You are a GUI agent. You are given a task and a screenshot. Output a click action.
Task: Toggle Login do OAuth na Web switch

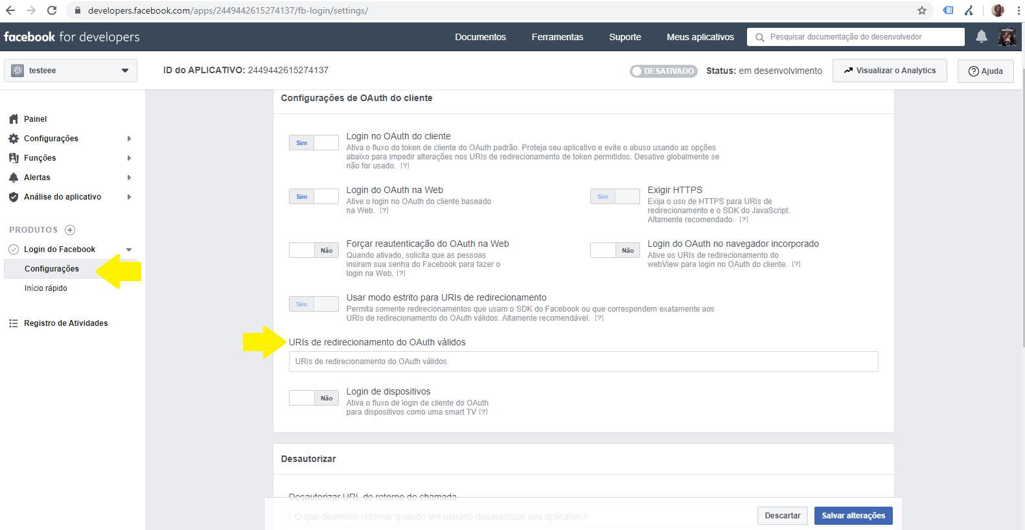[314, 196]
